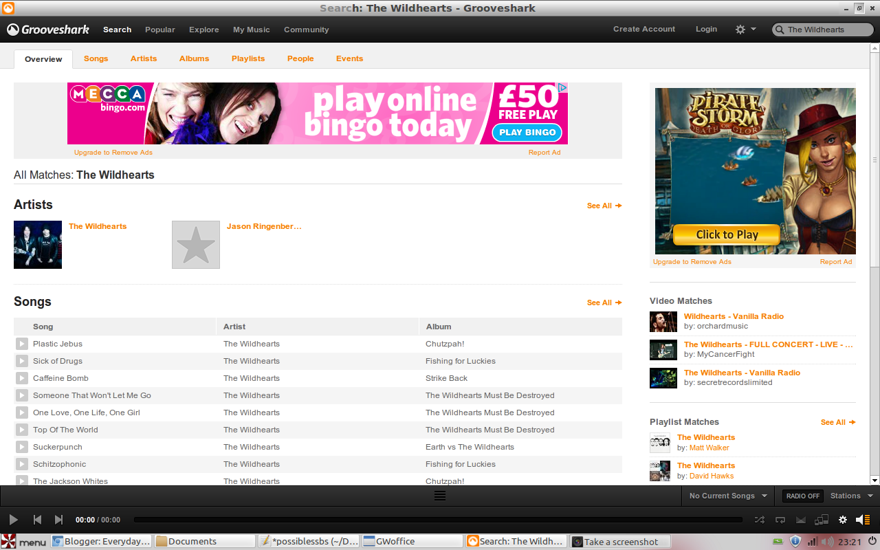This screenshot has width=880, height=550.
Task: Open My Music in header
Action: tap(252, 30)
